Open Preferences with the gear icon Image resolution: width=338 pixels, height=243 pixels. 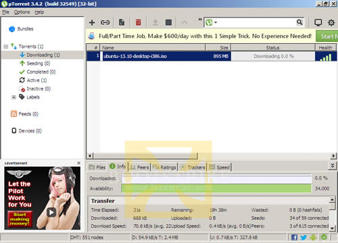[331, 22]
